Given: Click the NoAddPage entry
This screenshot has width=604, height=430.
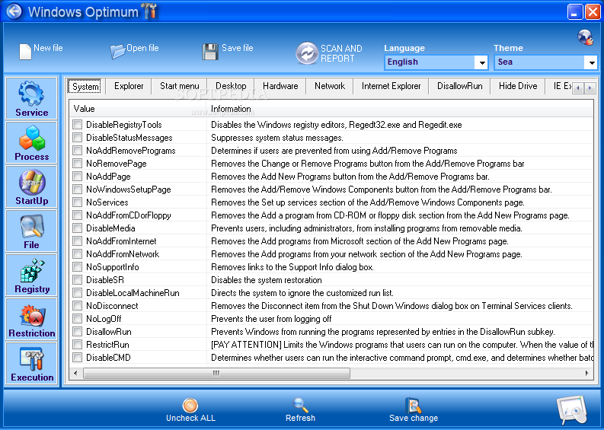Looking at the screenshot, I should pos(108,177).
